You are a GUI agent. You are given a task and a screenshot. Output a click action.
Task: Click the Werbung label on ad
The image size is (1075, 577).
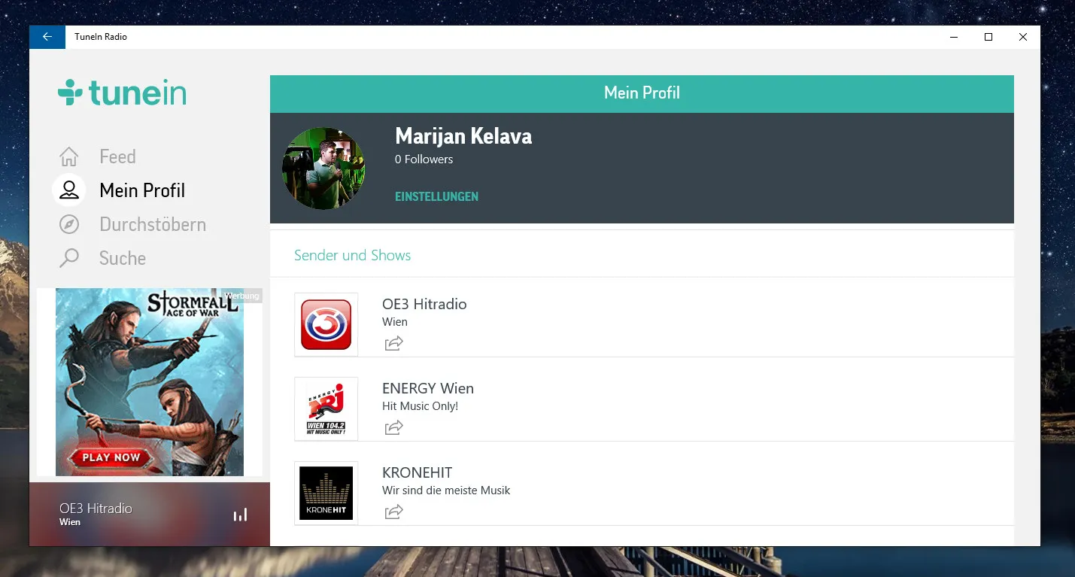(x=242, y=296)
